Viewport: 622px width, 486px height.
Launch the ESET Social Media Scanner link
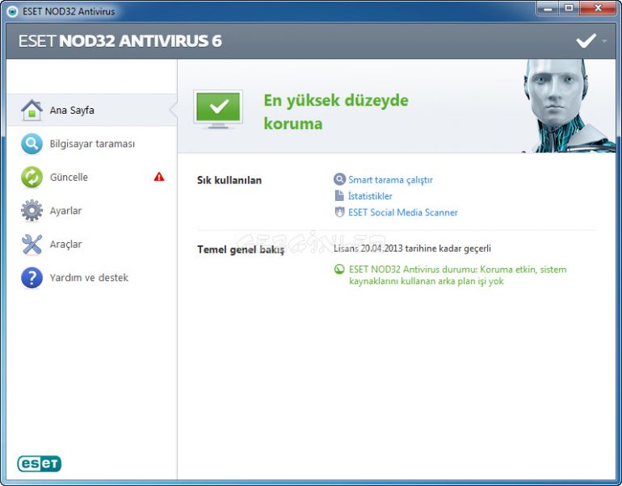403,212
